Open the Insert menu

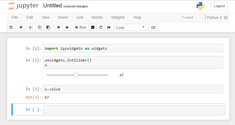63,17
